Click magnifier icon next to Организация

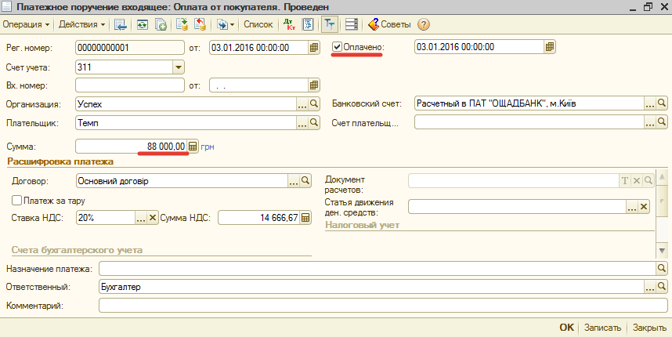click(315, 103)
